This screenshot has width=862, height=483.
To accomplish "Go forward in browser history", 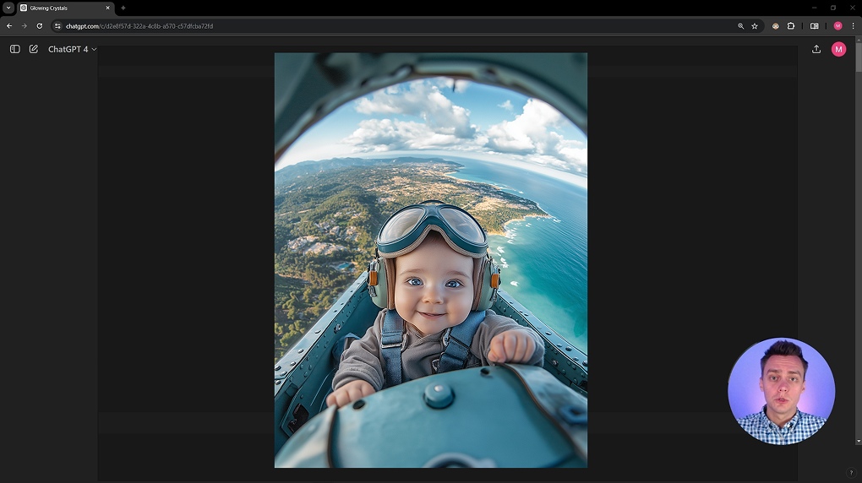I will point(25,26).
